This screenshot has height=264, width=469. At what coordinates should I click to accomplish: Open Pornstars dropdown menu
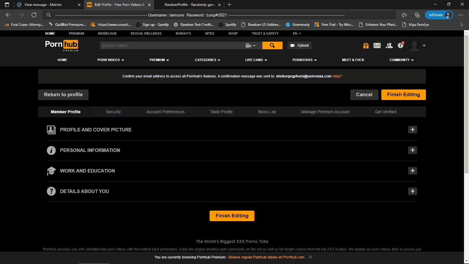tap(305, 60)
